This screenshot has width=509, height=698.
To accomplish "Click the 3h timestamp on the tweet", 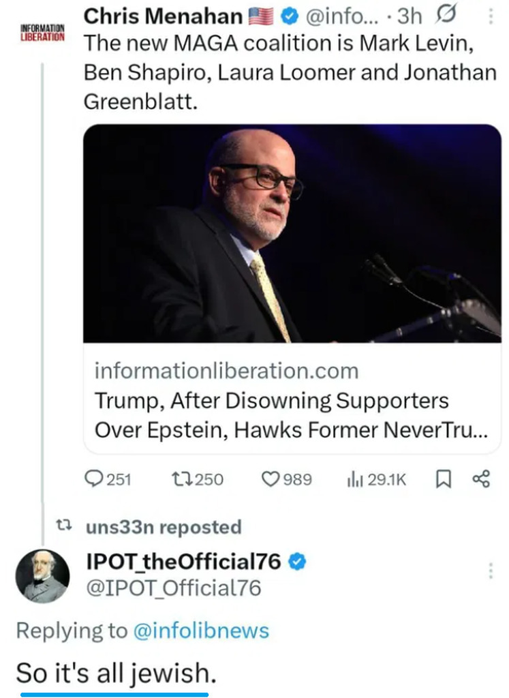I will click(409, 16).
